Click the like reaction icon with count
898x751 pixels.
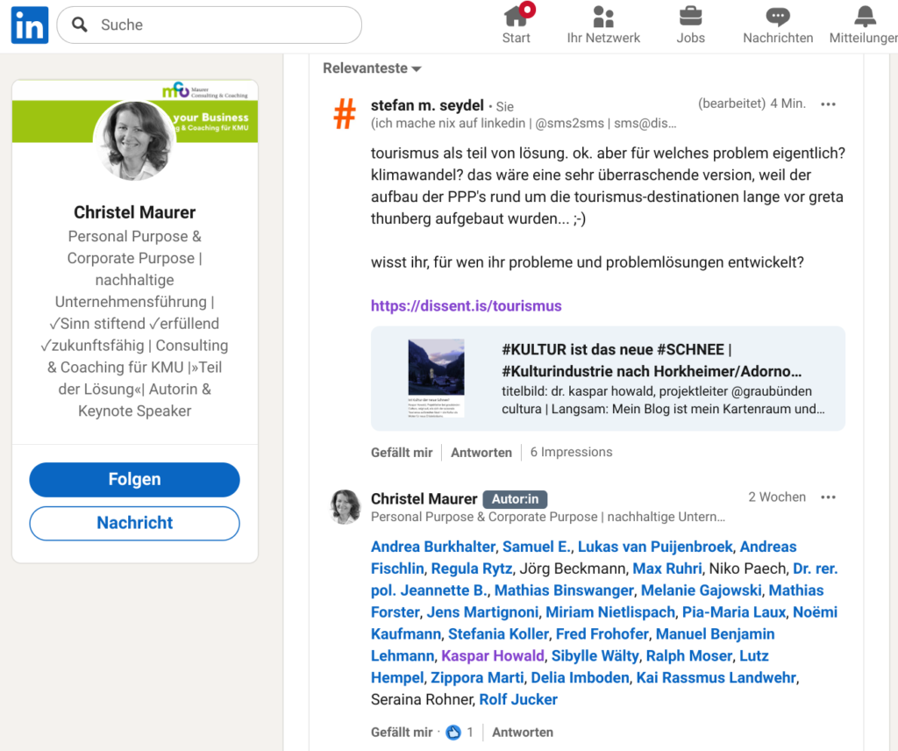454,732
